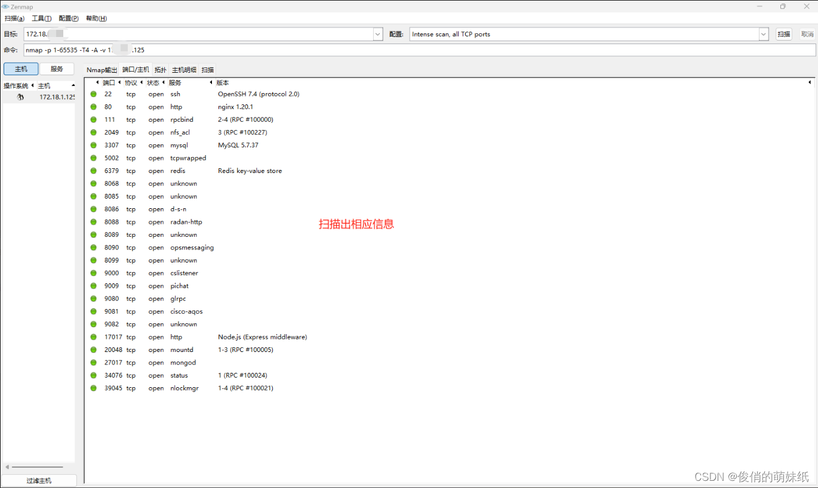
Task: Click the green status icon for port 5002
Action: (93, 158)
